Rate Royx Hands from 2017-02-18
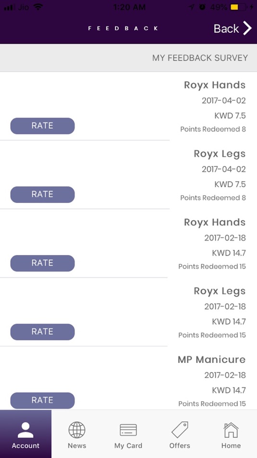Image resolution: width=257 pixels, height=458 pixels. click(42, 263)
